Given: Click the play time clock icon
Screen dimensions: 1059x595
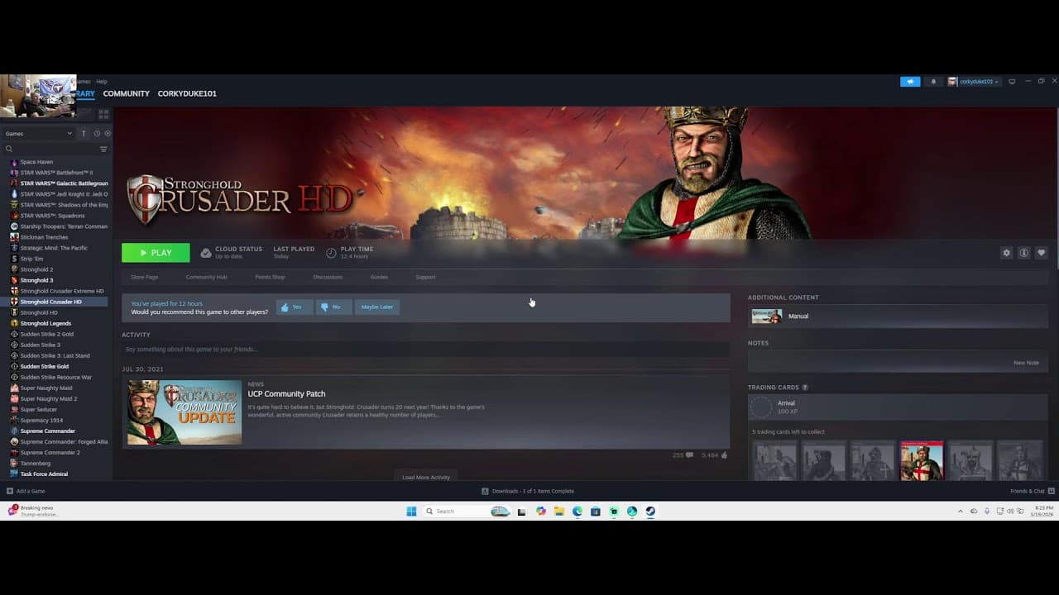Looking at the screenshot, I should point(331,253).
